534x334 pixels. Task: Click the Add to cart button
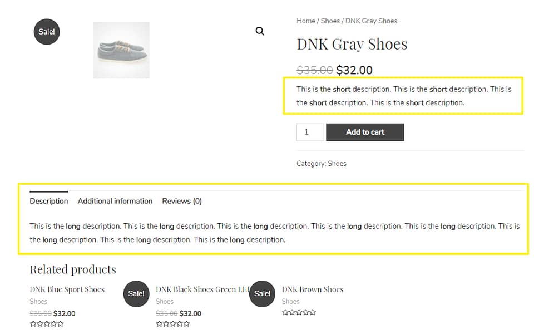point(365,132)
